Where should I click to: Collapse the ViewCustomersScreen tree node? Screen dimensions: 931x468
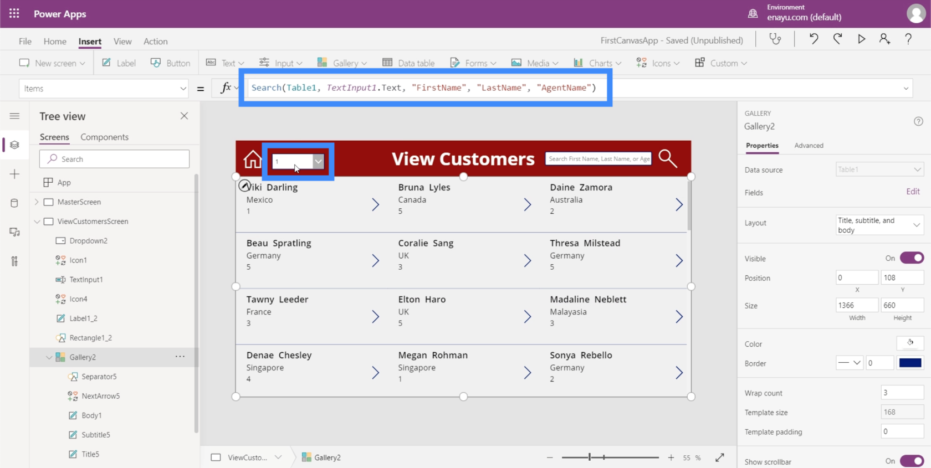pyautogui.click(x=37, y=222)
